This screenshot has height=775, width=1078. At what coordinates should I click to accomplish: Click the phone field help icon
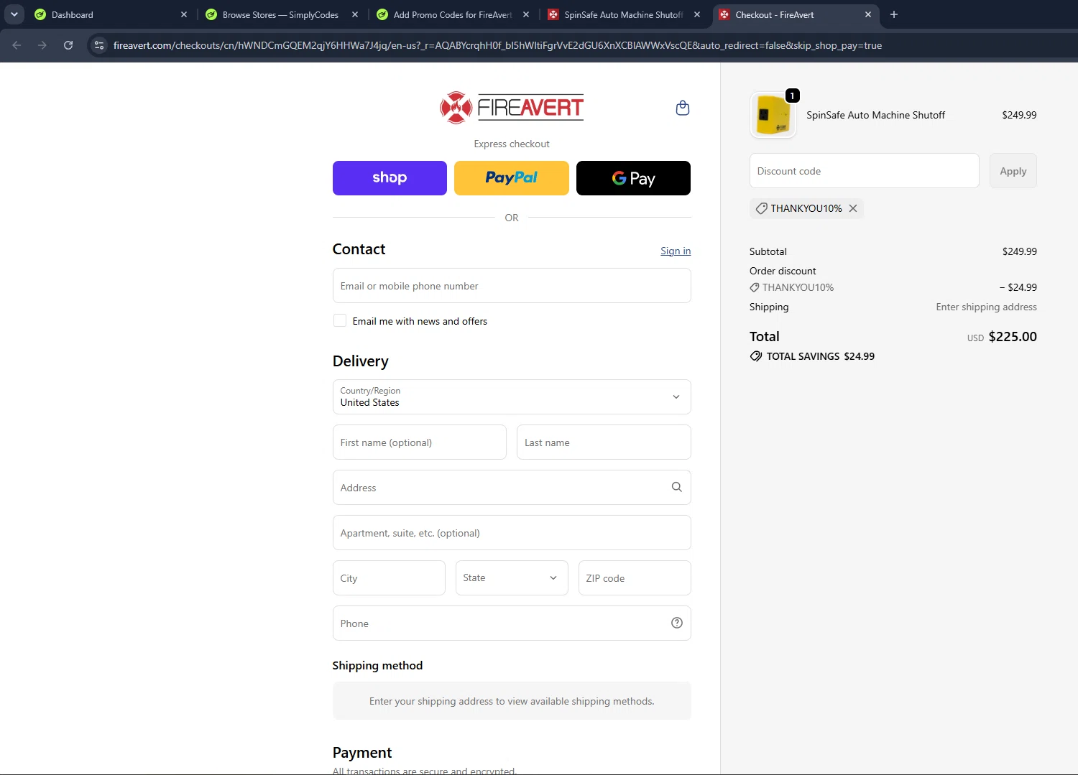[x=676, y=623]
